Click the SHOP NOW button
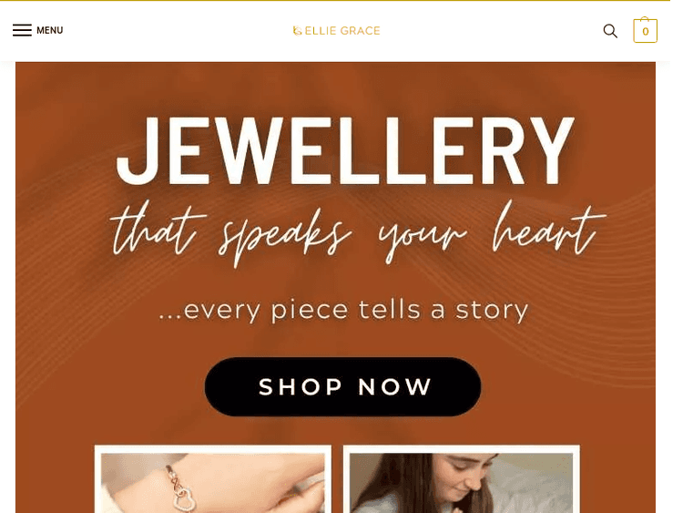The width and height of the screenshot is (683, 513). tap(342, 386)
